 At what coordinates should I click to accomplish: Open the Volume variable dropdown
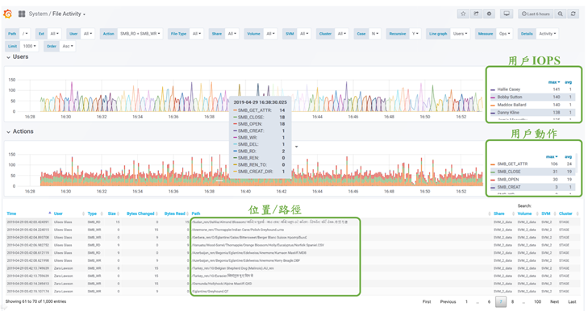(270, 34)
